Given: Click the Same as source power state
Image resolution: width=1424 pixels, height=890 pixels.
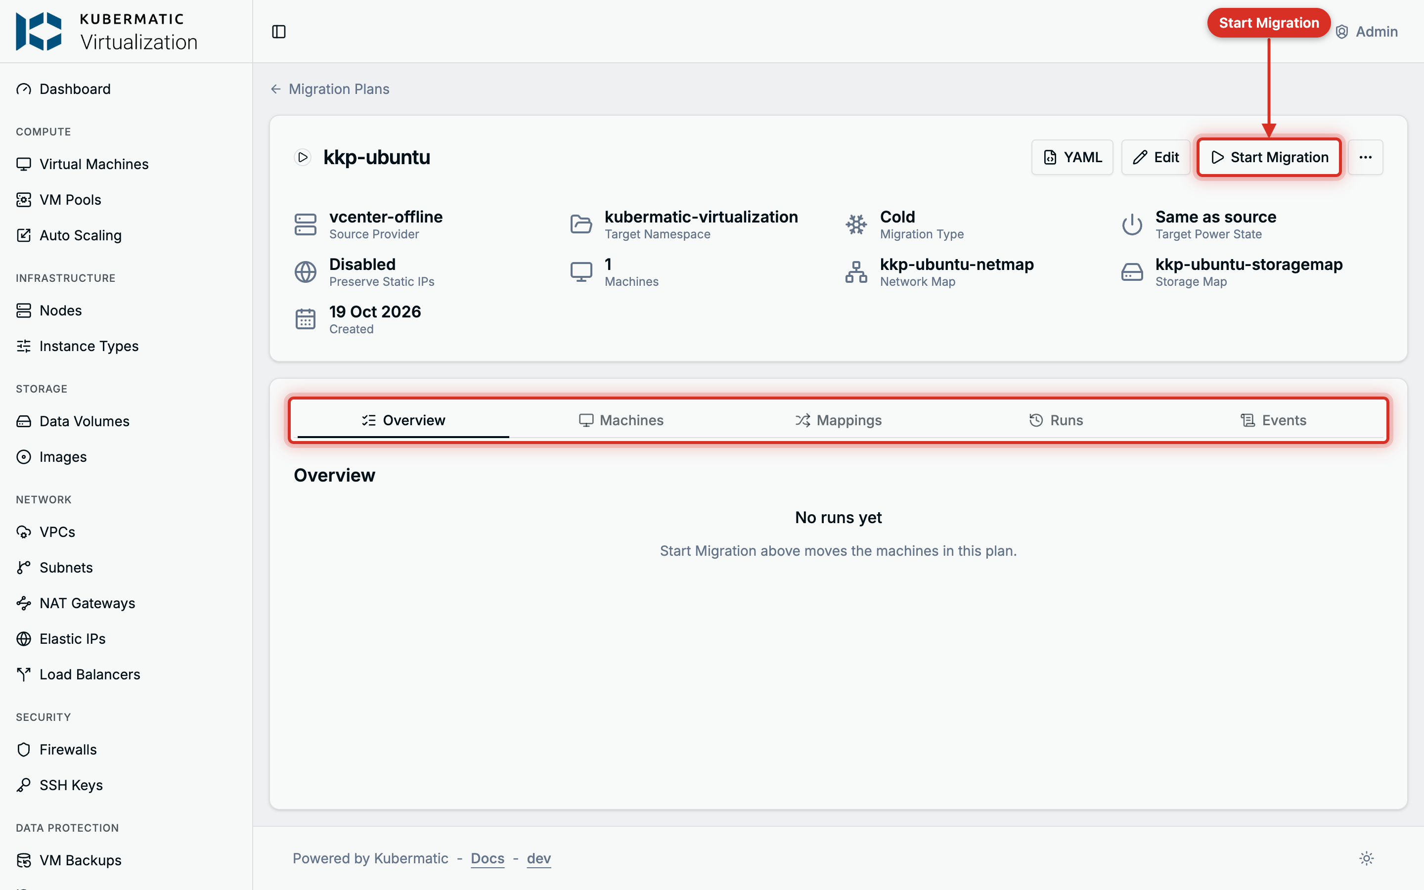Looking at the screenshot, I should 1216,217.
